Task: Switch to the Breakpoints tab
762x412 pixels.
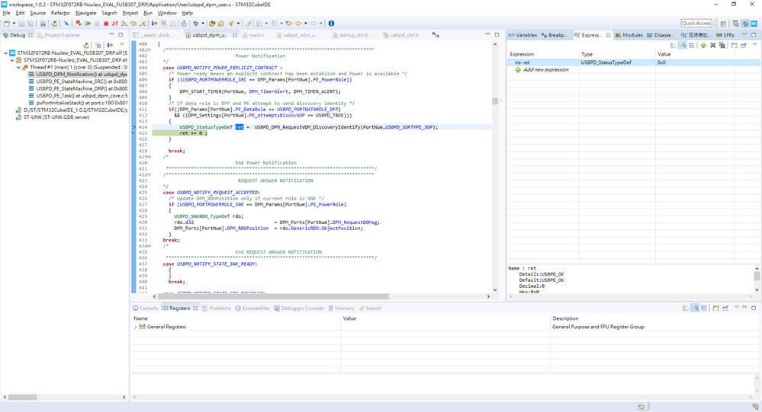Action: click(x=554, y=35)
